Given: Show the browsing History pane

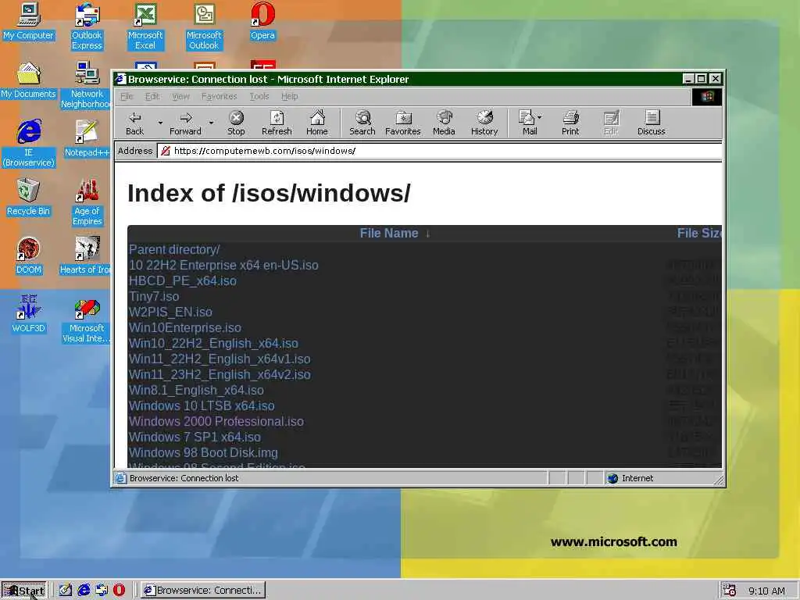Looking at the screenshot, I should pos(484,123).
